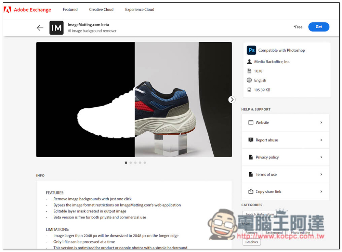The image size is (342, 252).
Task: Click the Photoshop Ps compatibility icon
Action: (251, 50)
